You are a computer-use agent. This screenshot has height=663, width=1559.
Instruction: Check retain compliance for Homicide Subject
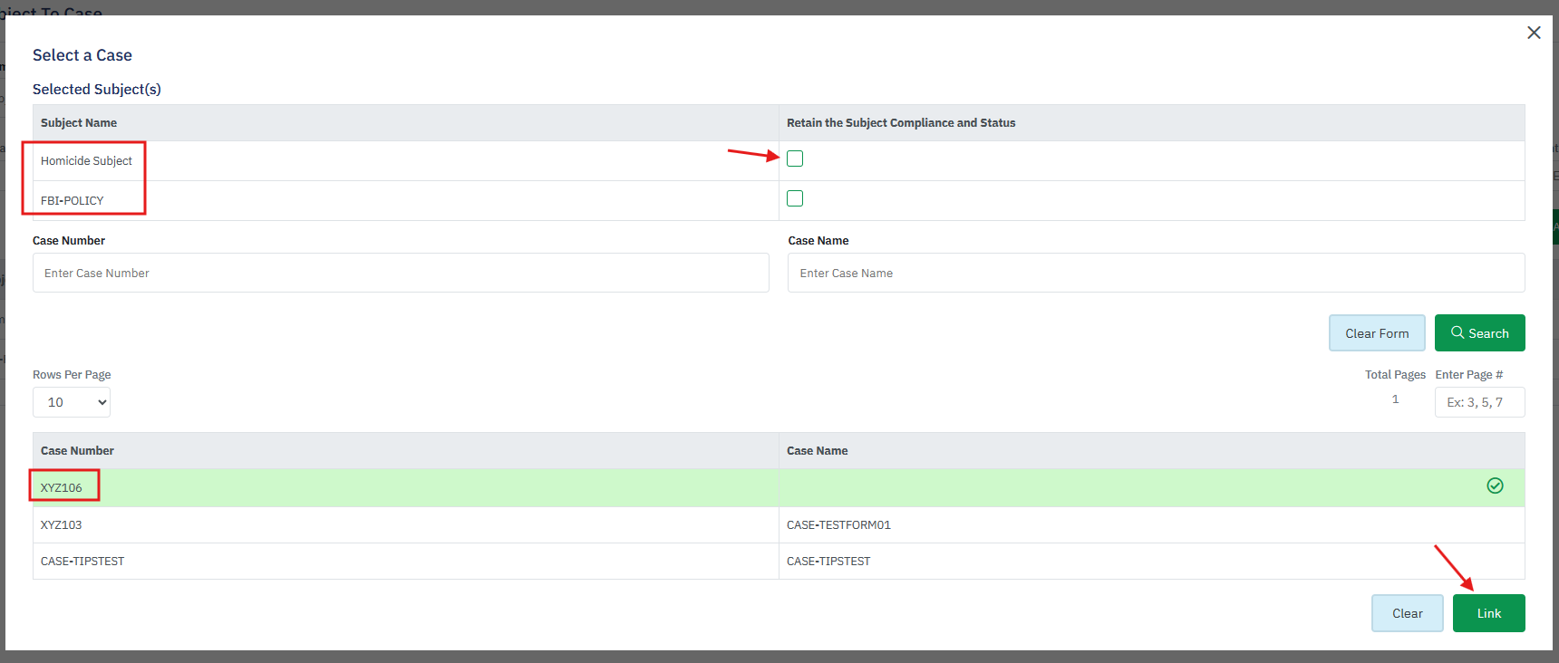tap(795, 159)
